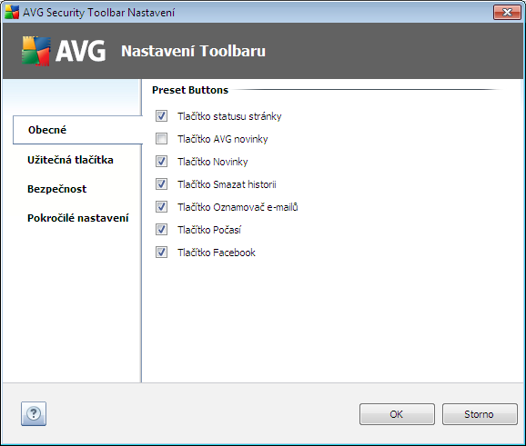
Task: Click the Tlačítko Facebook label text
Action: tap(217, 253)
